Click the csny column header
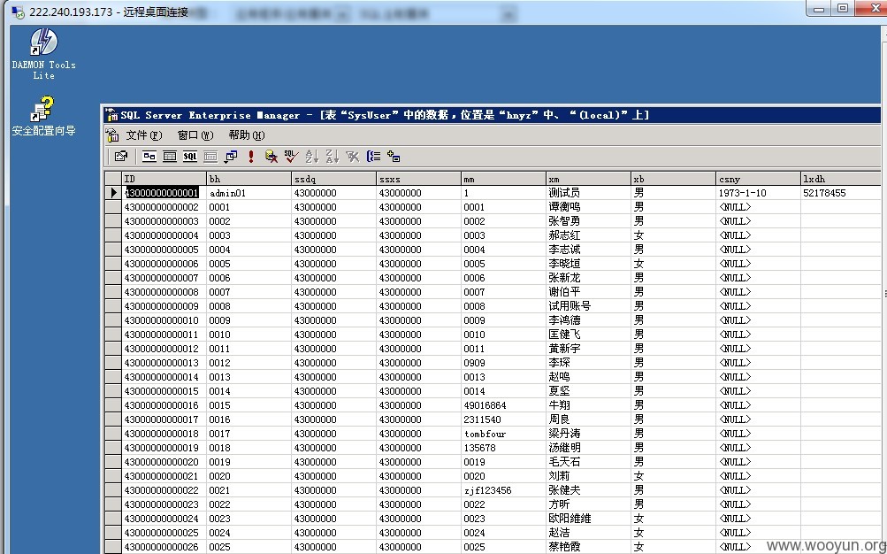Viewport: 887px width, 554px height. pyautogui.click(x=758, y=179)
